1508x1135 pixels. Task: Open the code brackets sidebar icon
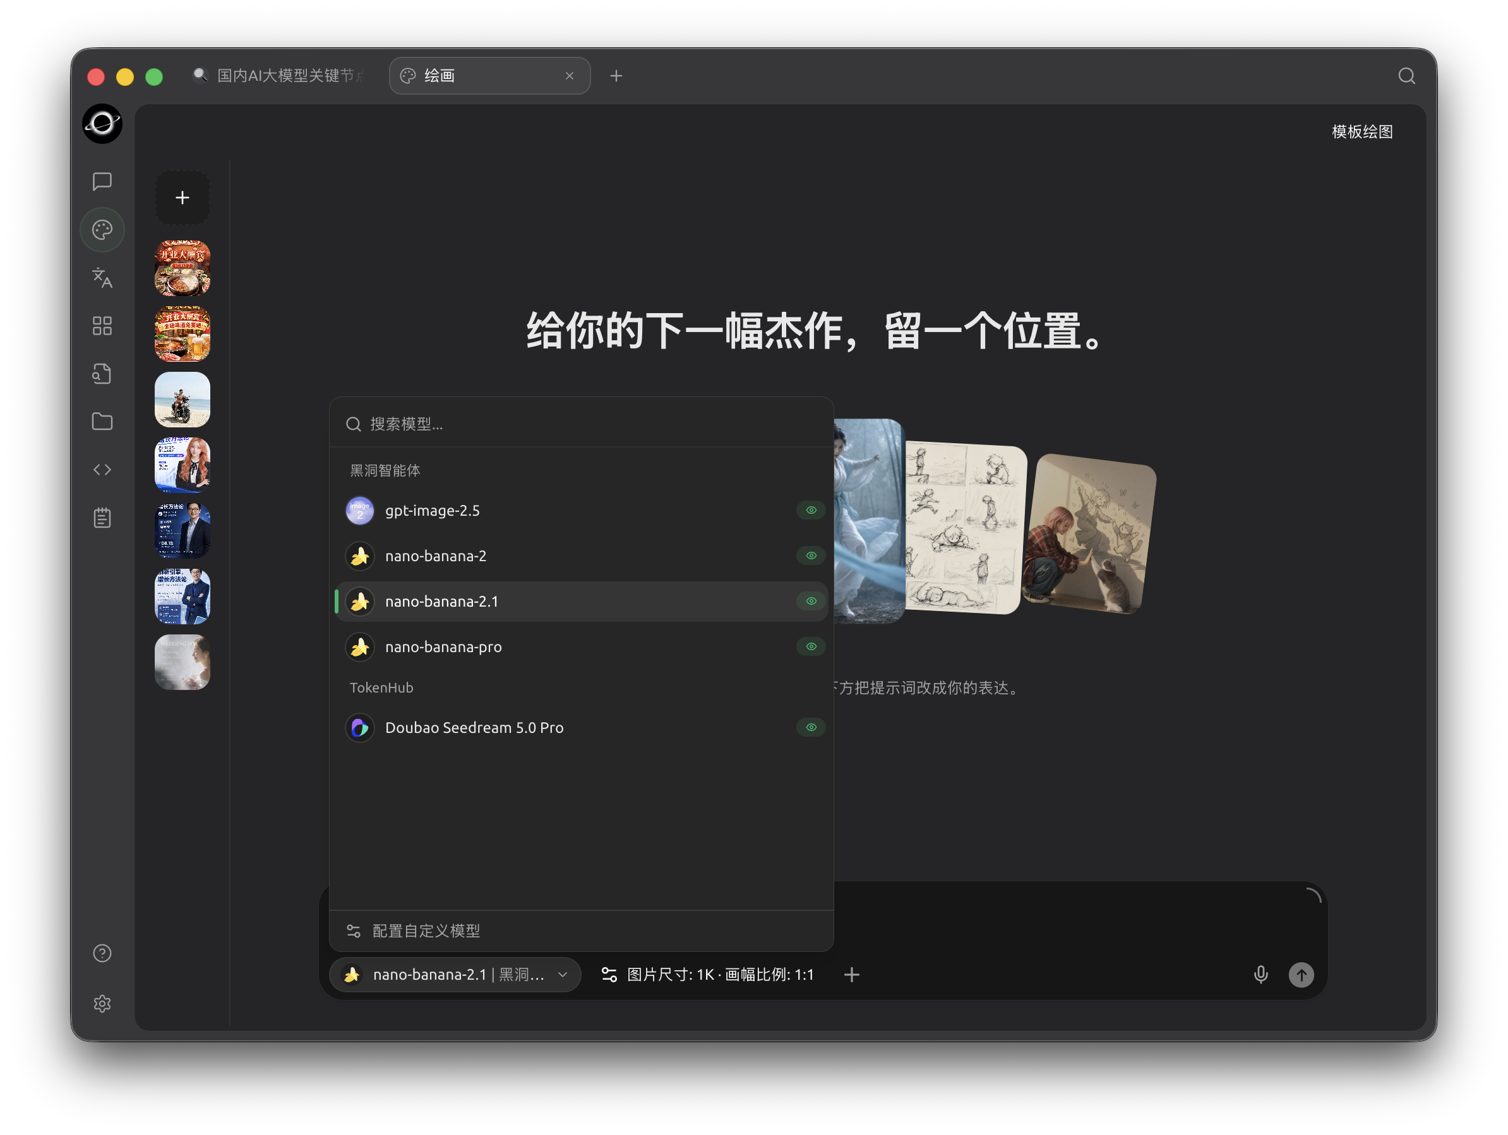pyautogui.click(x=102, y=470)
